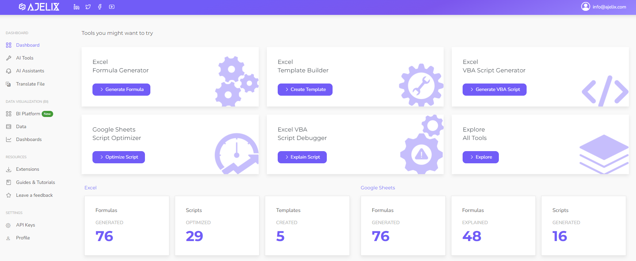This screenshot has height=261, width=636.
Task: Open AI Assistants from sidebar
Action: pos(30,71)
